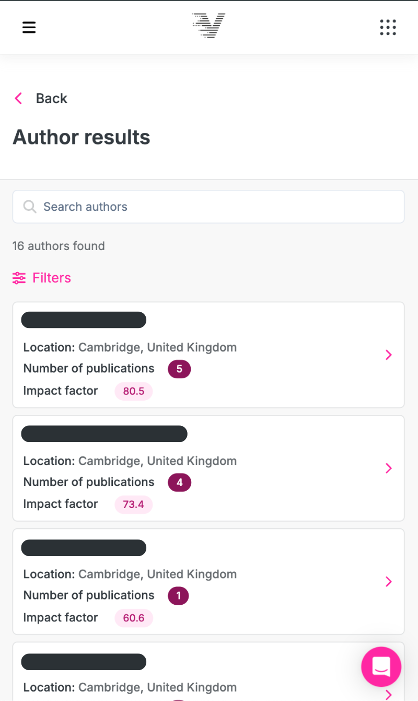Screen dimensions: 418x701
Task: Select the 73.4 impact factor badge
Action: pos(133,505)
